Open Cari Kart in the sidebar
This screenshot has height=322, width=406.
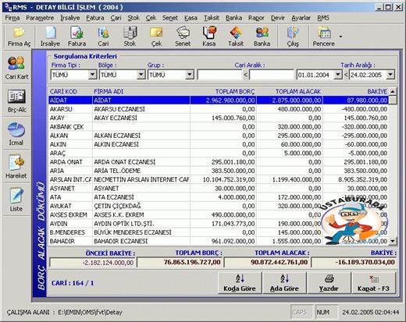coord(16,68)
